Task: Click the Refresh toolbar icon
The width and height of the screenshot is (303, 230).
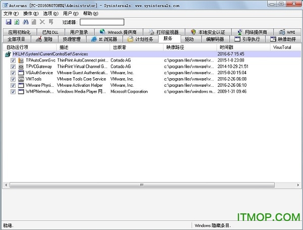Action: coord(17,22)
